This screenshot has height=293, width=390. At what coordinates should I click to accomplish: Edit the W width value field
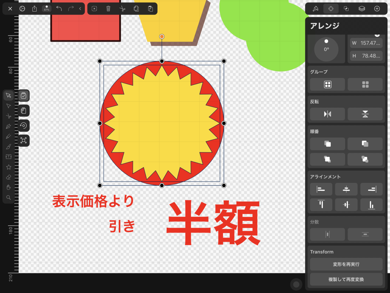366,42
